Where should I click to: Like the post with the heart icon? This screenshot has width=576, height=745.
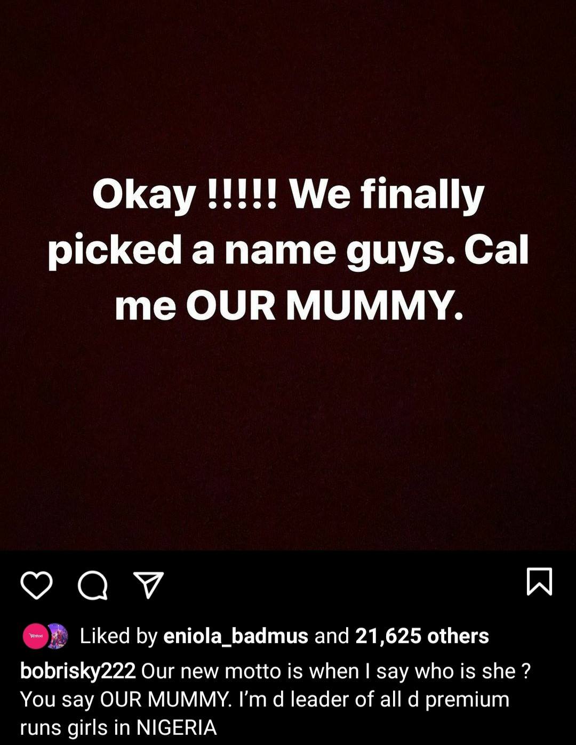[36, 585]
